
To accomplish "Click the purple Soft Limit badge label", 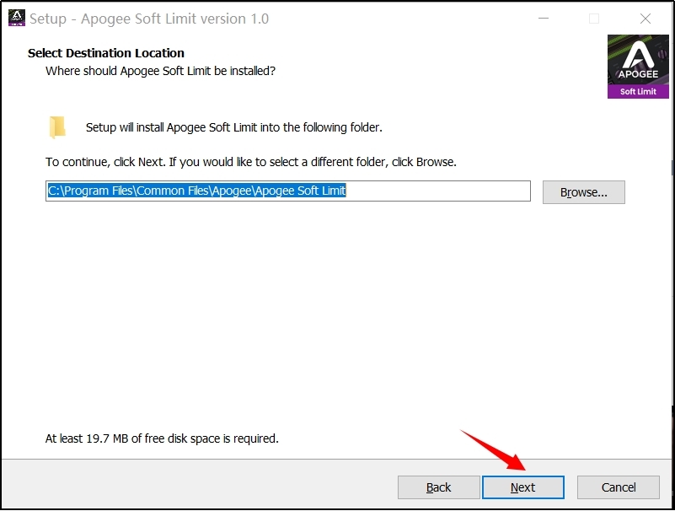I will point(638,91).
